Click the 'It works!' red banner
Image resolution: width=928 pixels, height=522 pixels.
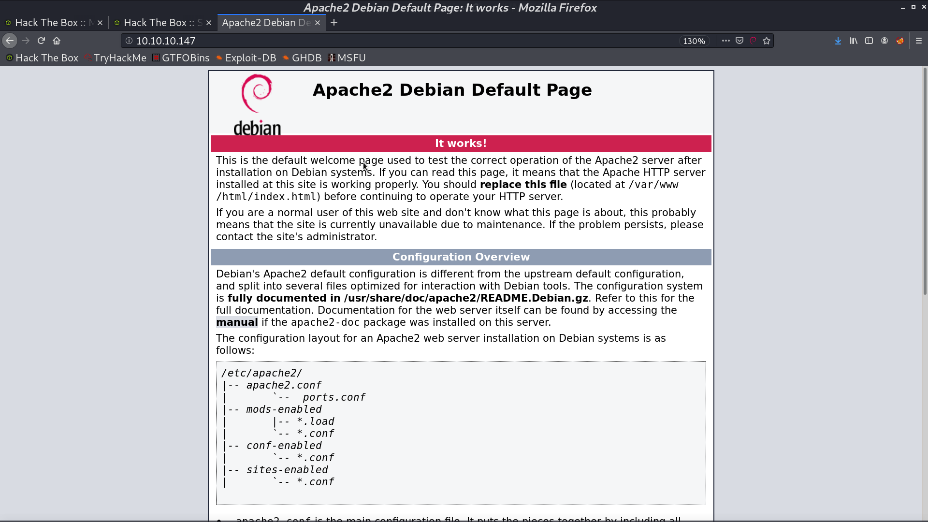tap(461, 144)
